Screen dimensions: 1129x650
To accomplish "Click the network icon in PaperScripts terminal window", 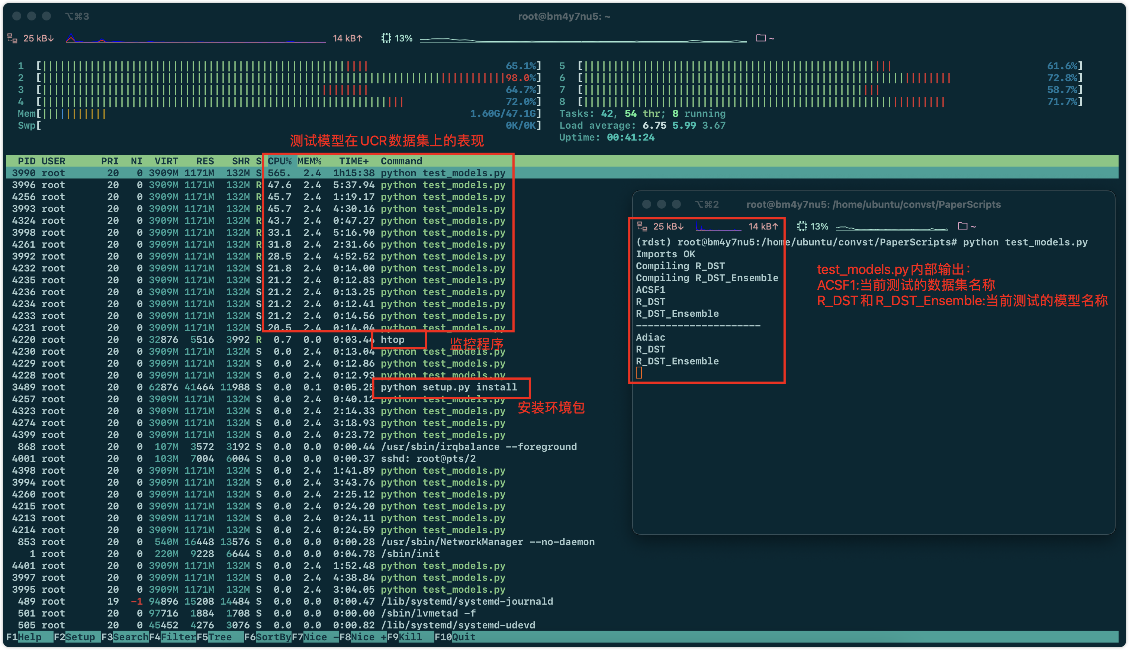I will pos(642,226).
